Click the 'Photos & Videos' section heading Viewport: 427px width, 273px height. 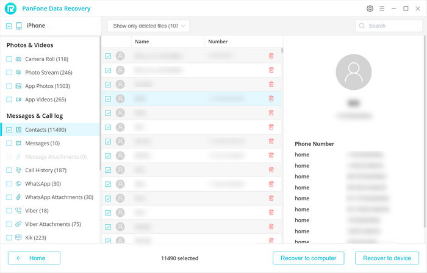(x=30, y=45)
